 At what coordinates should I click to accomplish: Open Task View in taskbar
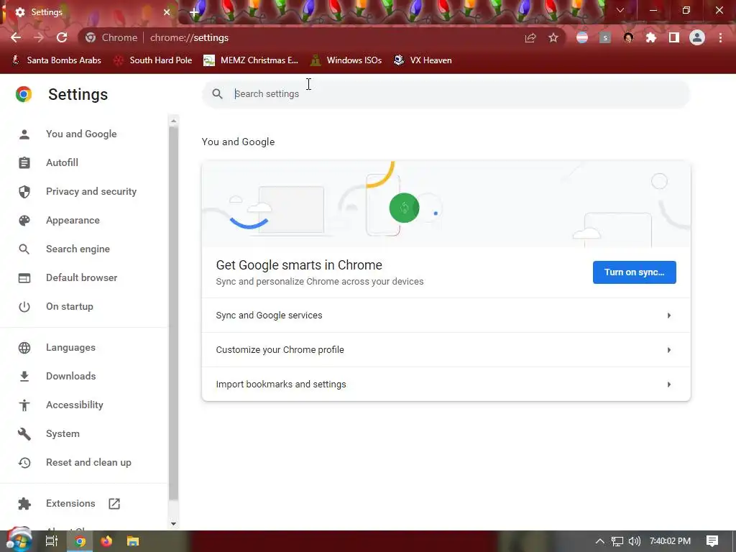(x=52, y=541)
